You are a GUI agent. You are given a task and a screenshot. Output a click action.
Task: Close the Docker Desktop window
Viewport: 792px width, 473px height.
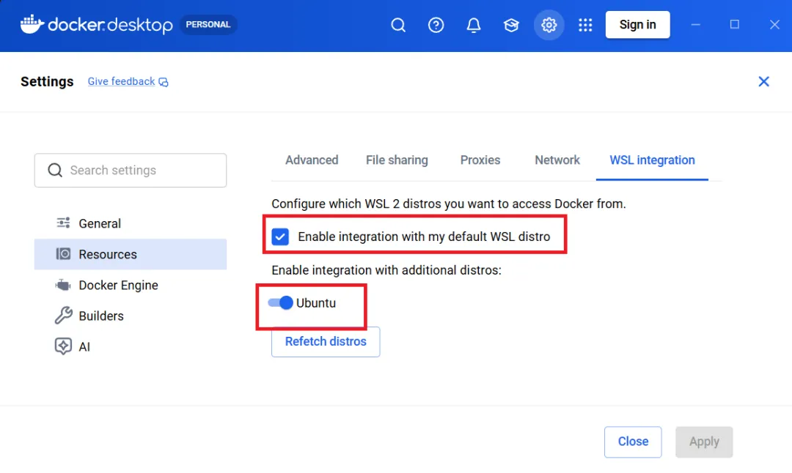click(774, 25)
